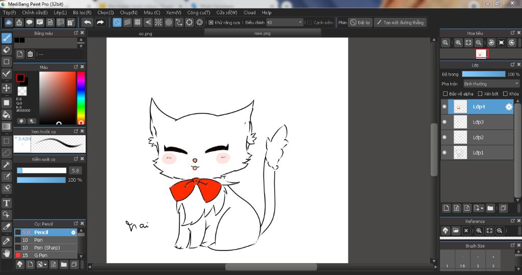This screenshot has height=275, width=522.
Task: Click Tạo một đường thẳng button
Action: point(400,22)
